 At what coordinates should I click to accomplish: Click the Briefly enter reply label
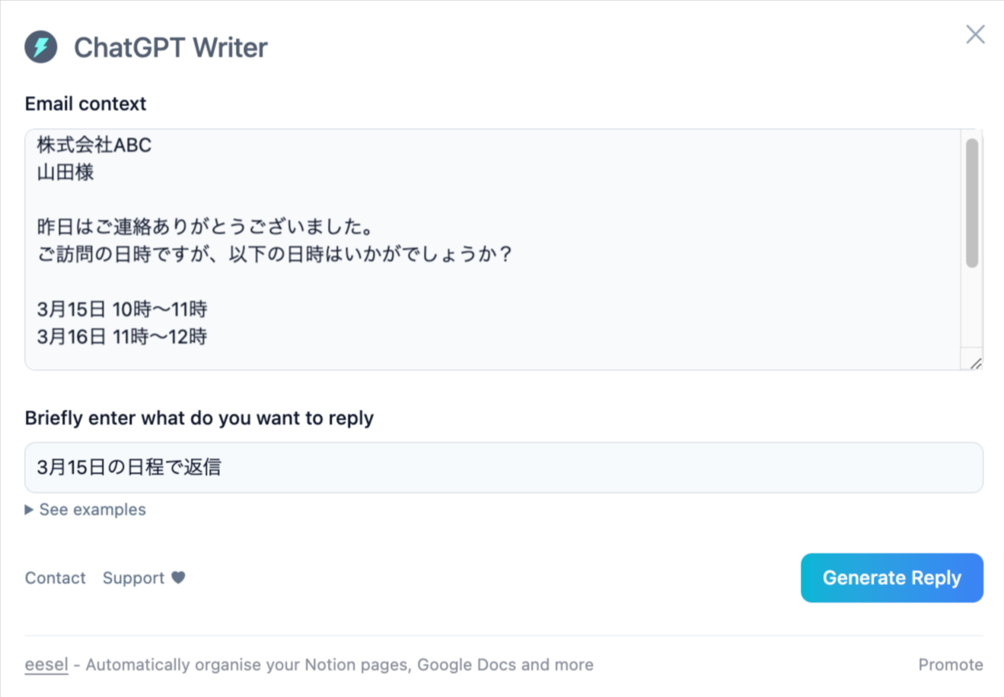tap(199, 418)
